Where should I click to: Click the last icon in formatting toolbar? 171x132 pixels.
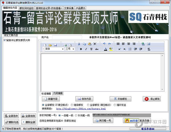point(149,49)
